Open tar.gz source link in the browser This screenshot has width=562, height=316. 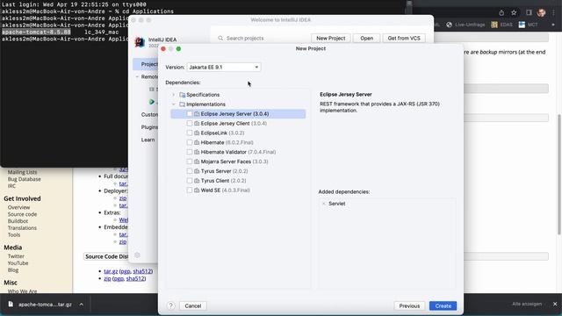[x=111, y=271]
